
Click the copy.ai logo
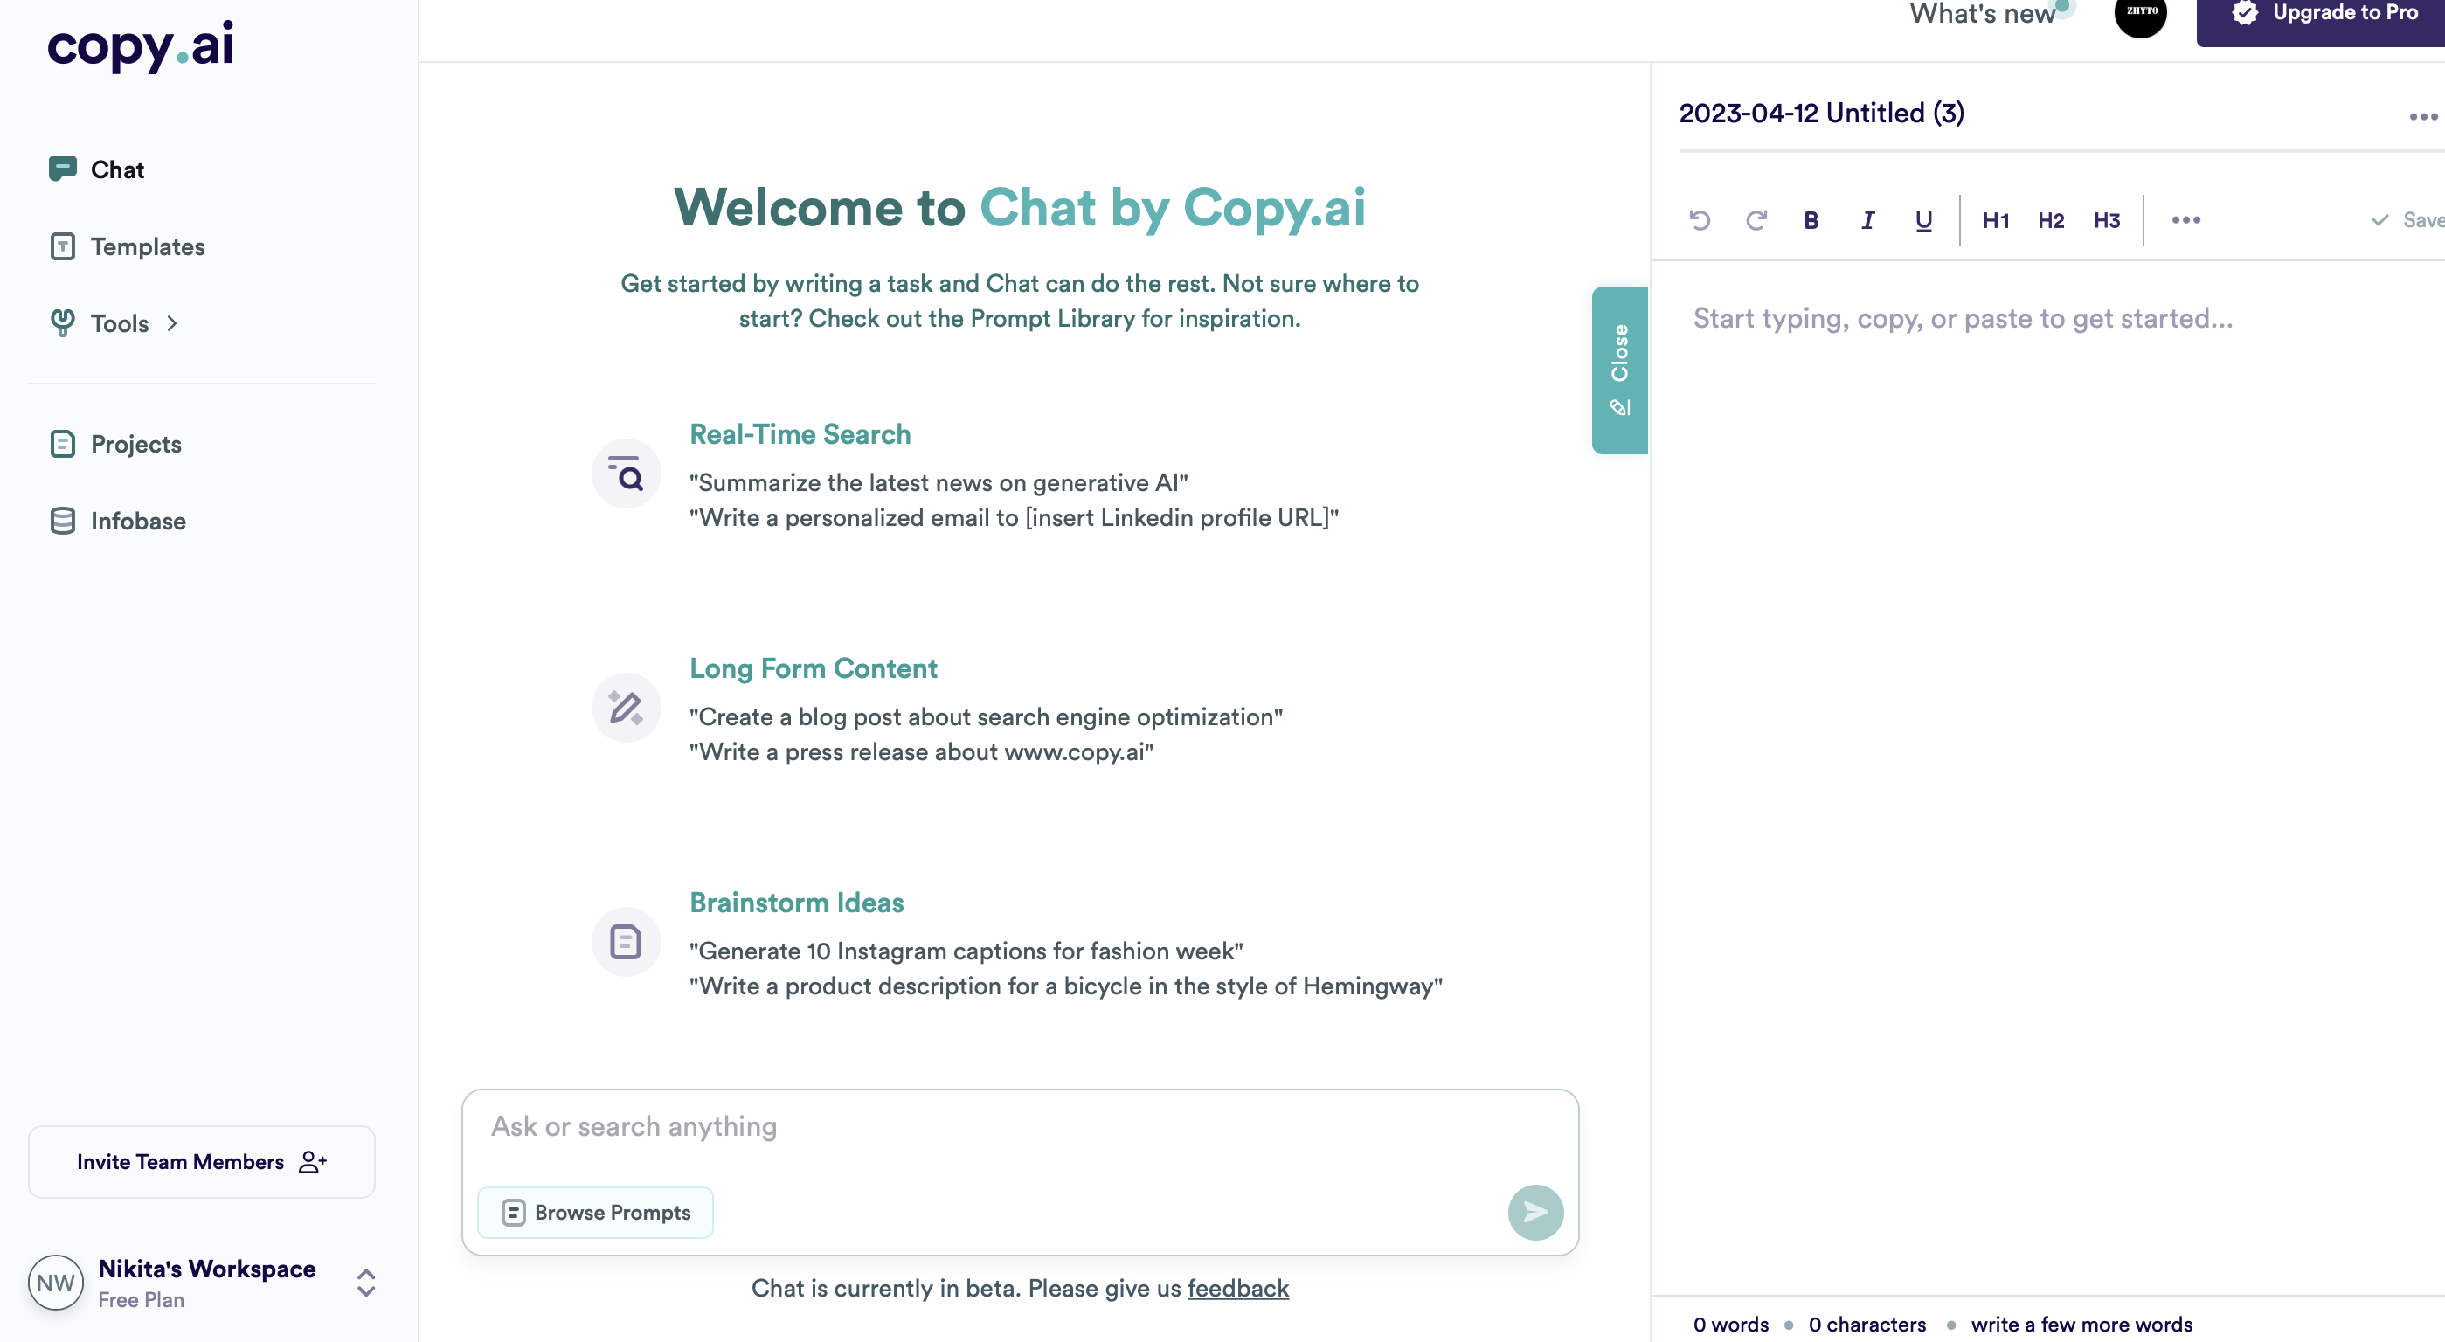[140, 45]
